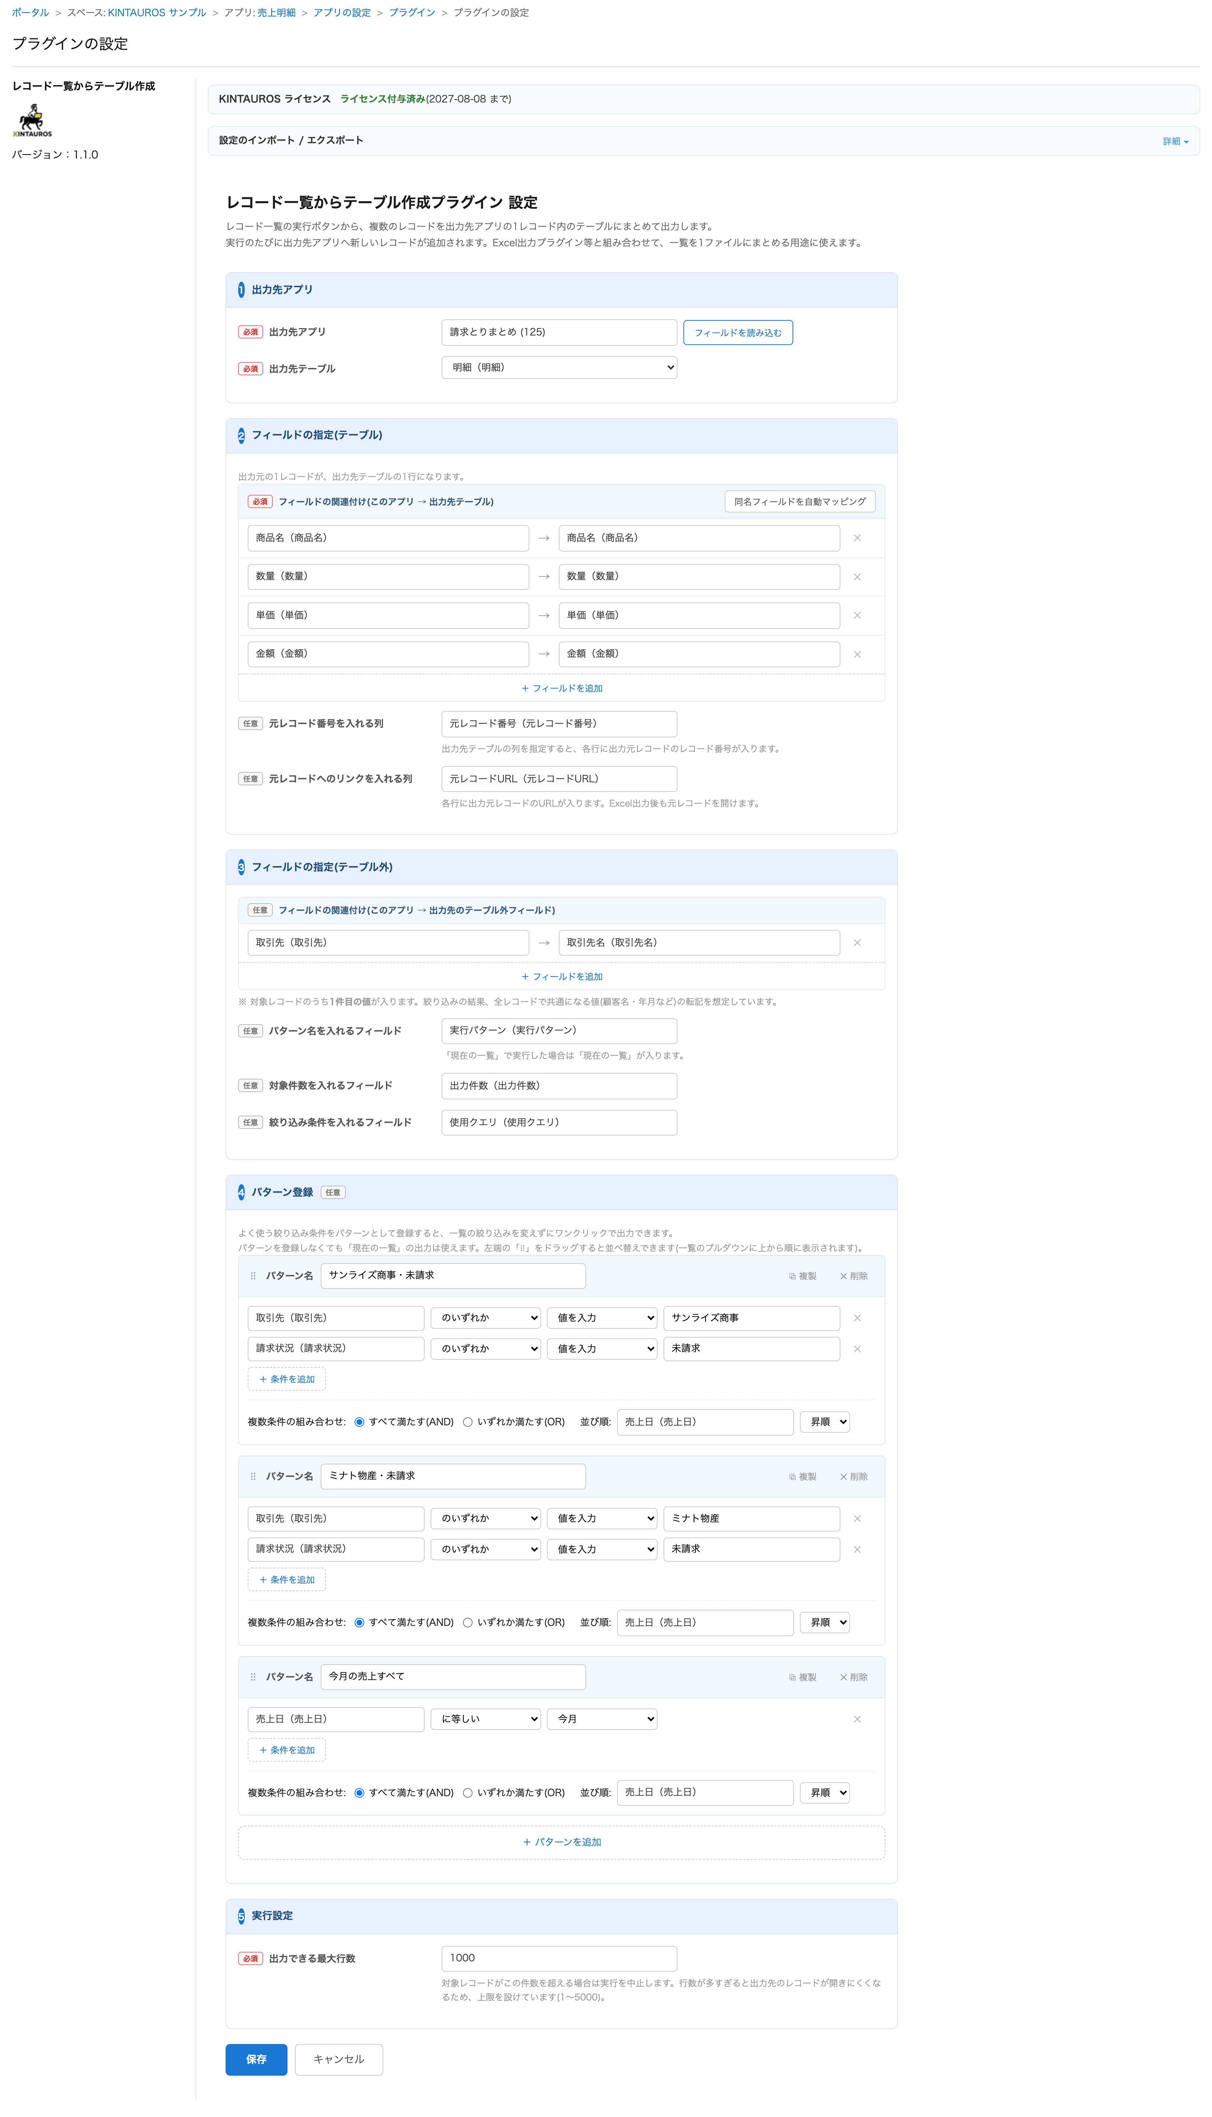Add condition to ミナト物産・未請求 pattern
The height and width of the screenshot is (2117, 1212).
pyautogui.click(x=287, y=1581)
